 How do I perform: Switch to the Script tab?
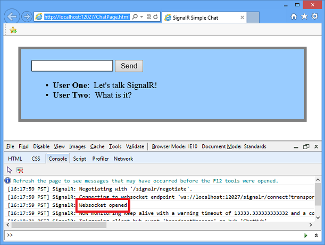coord(80,159)
